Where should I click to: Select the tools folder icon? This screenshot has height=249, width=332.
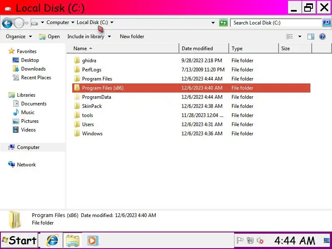77,115
